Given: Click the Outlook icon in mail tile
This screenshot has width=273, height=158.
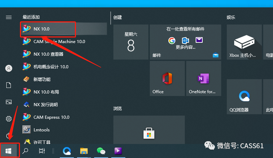Looking at the screenshot, I should [185, 40].
